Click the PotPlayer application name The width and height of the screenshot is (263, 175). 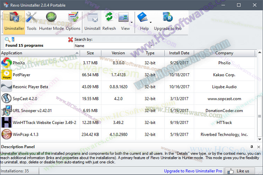(x=22, y=75)
